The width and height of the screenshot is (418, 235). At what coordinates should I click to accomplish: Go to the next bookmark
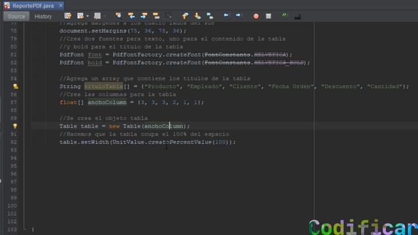(197, 16)
